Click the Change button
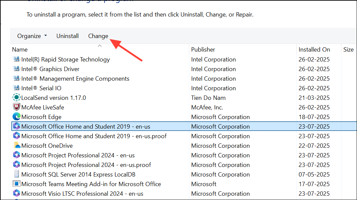This screenshot has height=200, width=357. click(98, 36)
